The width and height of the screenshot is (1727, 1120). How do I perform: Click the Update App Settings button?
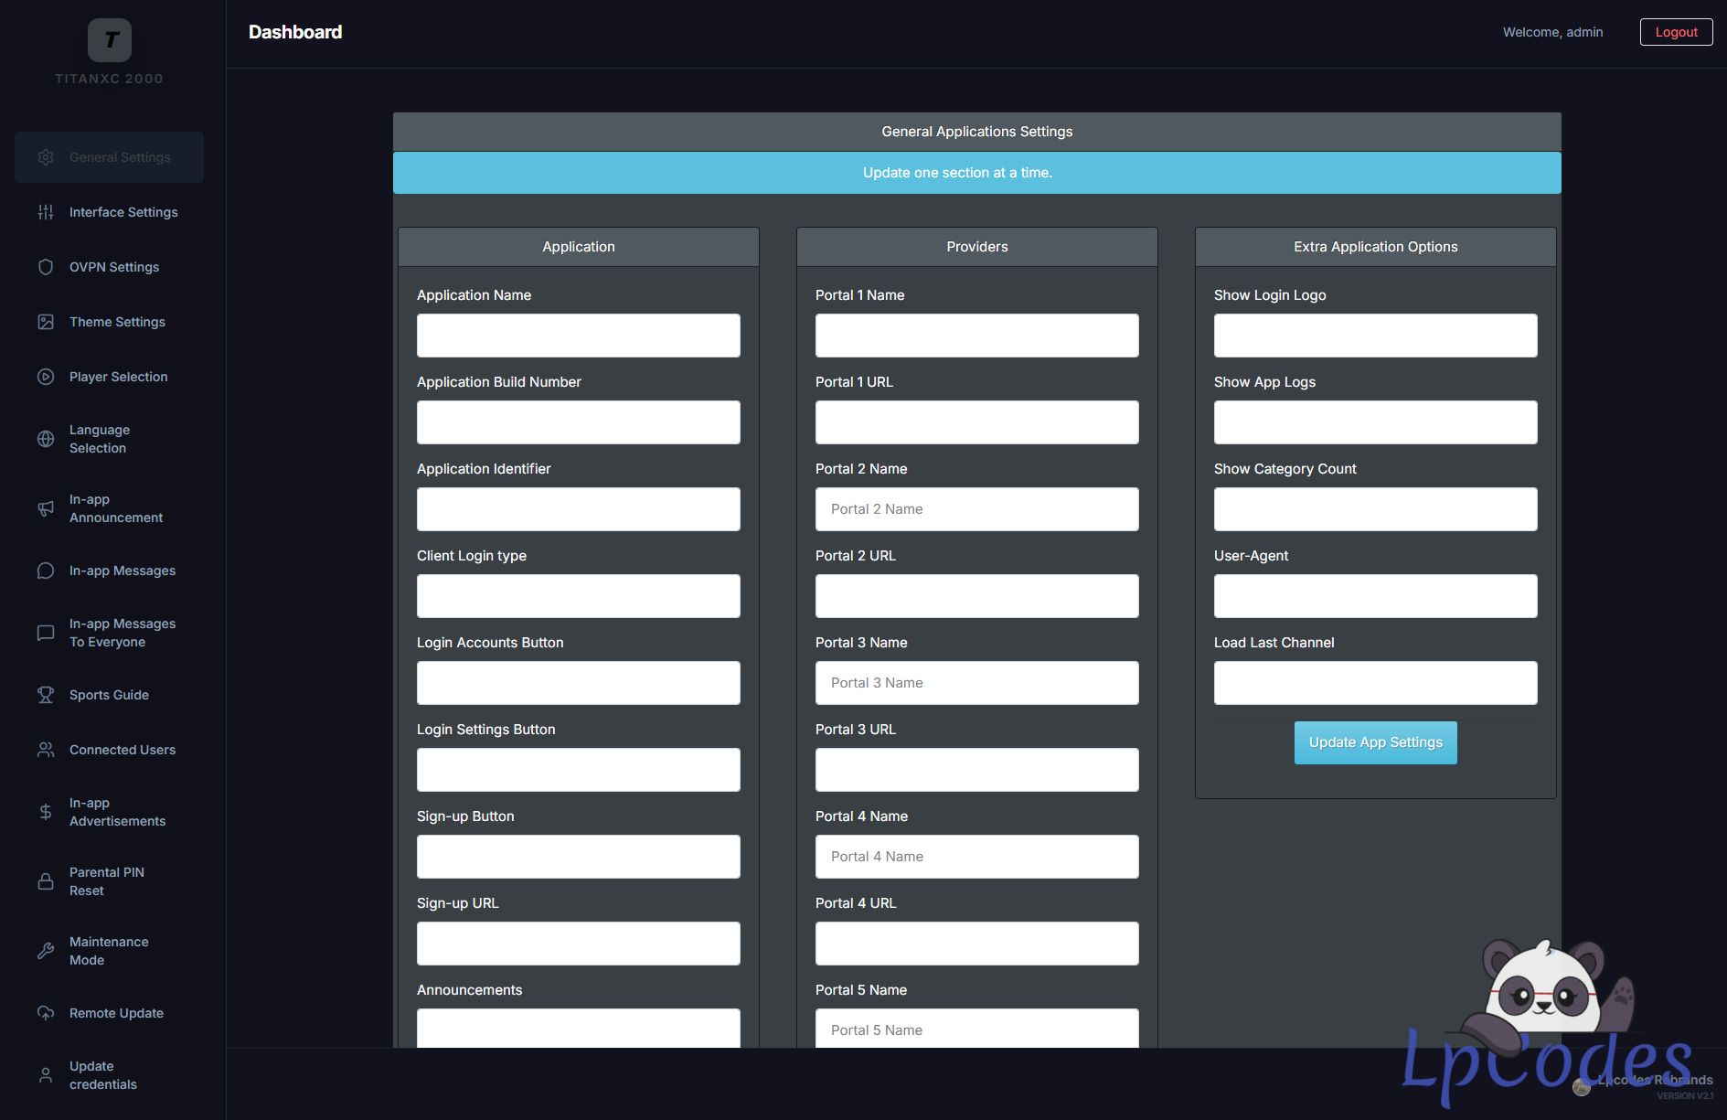[1375, 742]
